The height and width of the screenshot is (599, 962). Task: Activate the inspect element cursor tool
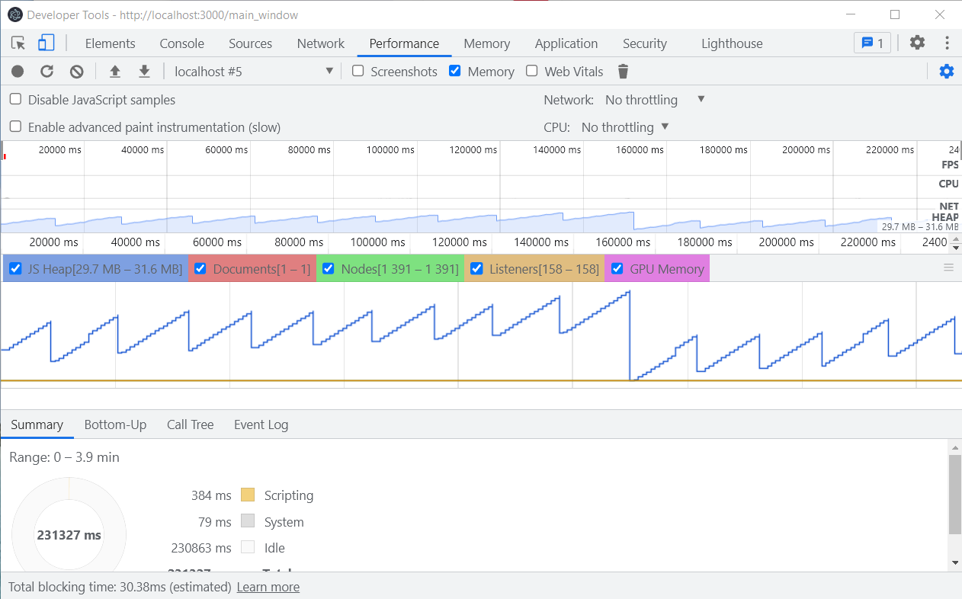[x=18, y=43]
